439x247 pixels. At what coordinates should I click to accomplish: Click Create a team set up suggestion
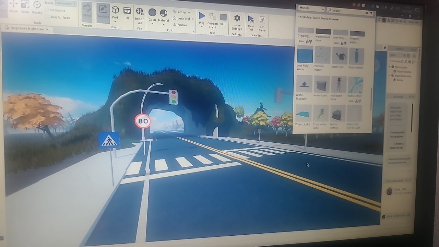(397, 145)
